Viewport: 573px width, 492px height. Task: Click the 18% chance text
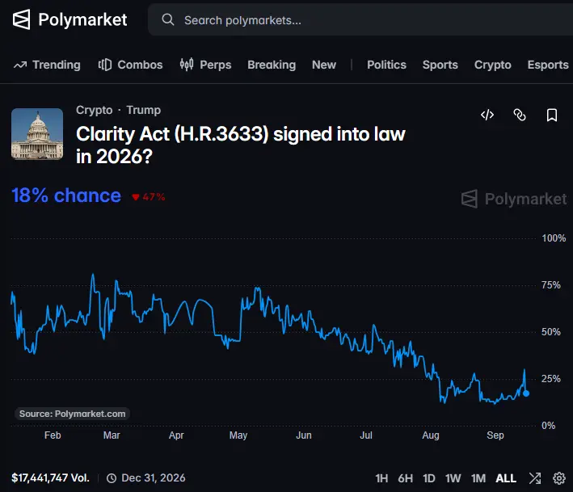click(66, 196)
